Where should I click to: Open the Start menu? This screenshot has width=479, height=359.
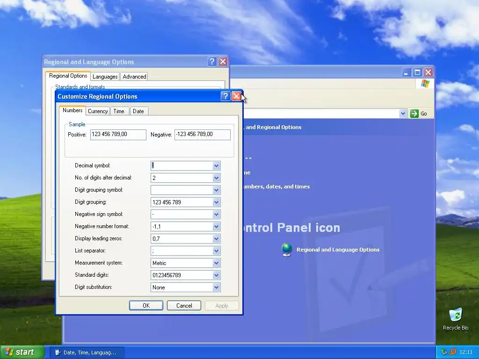[22, 352]
